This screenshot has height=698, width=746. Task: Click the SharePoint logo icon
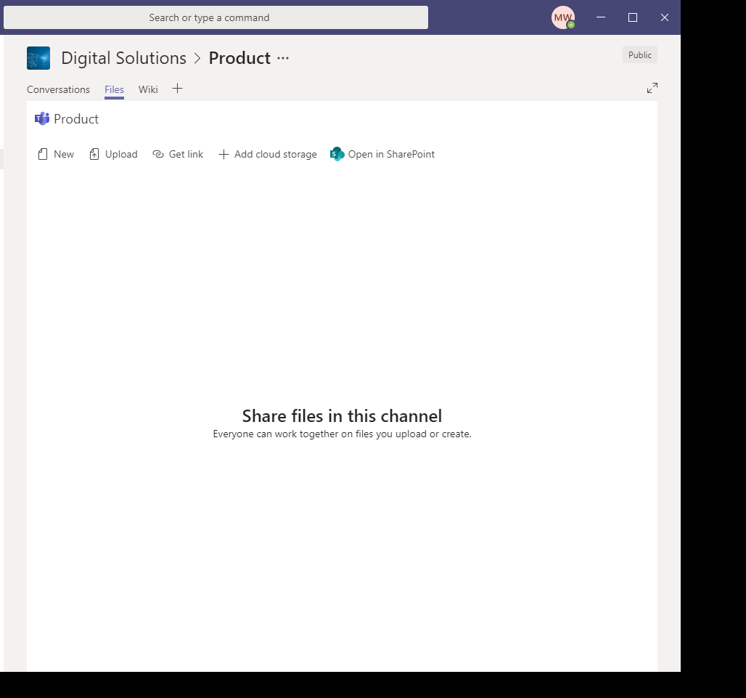click(337, 154)
